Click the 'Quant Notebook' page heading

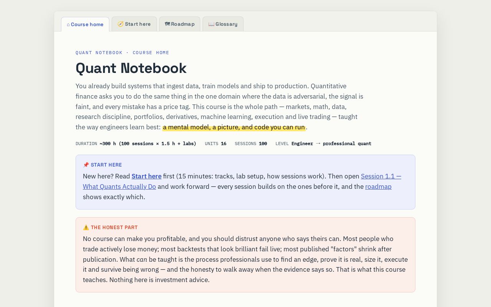pos(131,68)
